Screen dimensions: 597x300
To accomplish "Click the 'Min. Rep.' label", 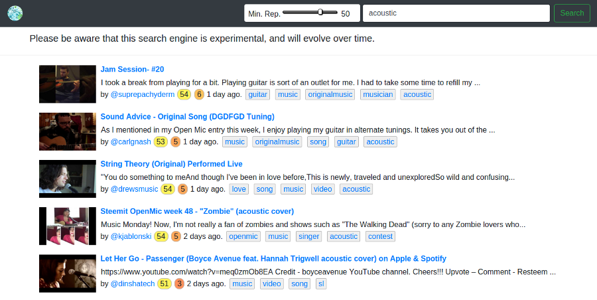I will click(x=264, y=14).
